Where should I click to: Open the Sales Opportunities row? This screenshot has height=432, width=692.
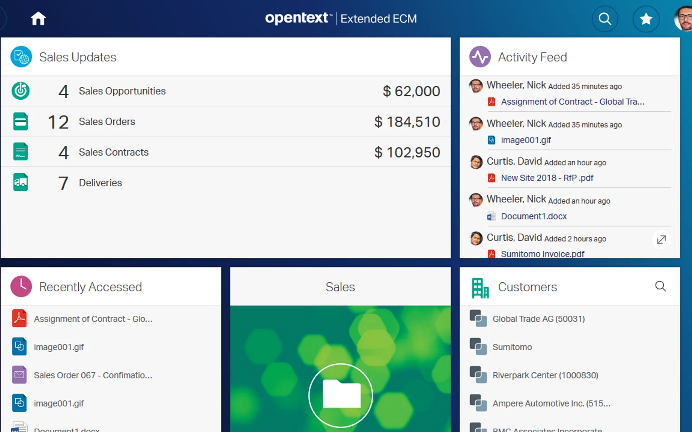tap(225, 91)
